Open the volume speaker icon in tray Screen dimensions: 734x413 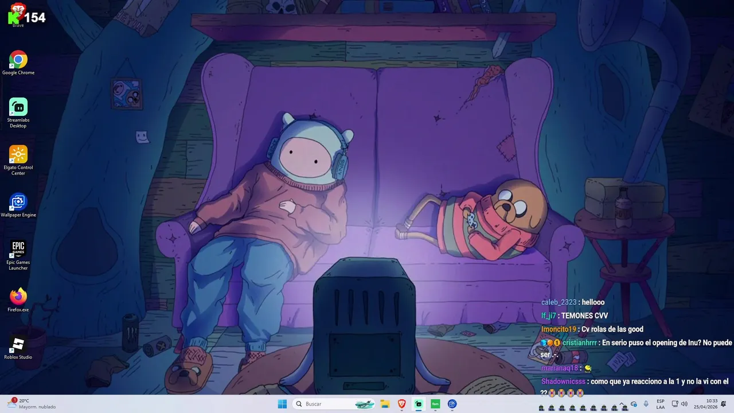tap(684, 404)
